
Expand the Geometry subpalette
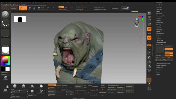tap(159, 3)
